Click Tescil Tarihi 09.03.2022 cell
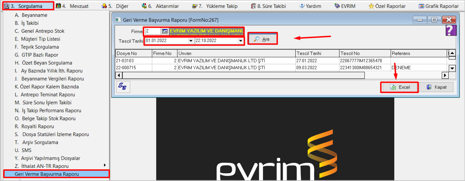 pyautogui.click(x=318, y=68)
